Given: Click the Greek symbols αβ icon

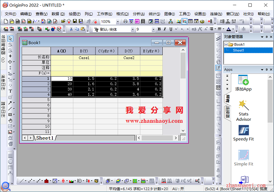Looking at the screenshot, I should (194, 29).
